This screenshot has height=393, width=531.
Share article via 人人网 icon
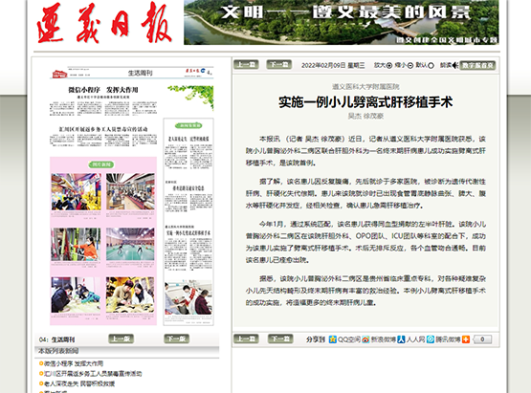pyautogui.click(x=401, y=339)
